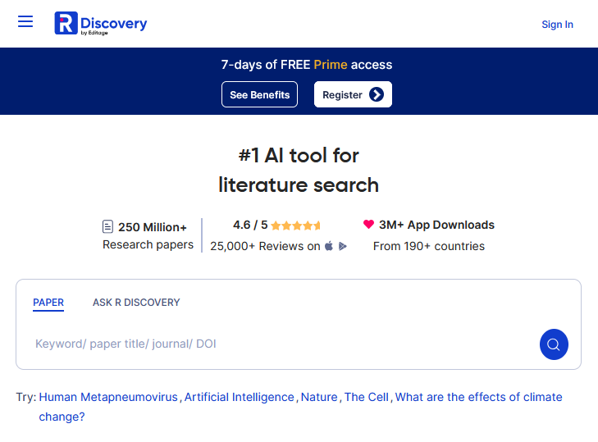Select the PAPER tab
598x442 pixels.
[x=48, y=303]
